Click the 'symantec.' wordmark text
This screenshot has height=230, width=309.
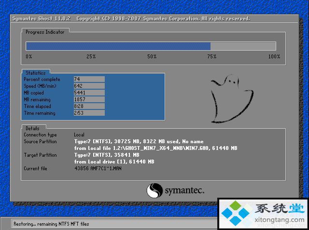pos(184,190)
